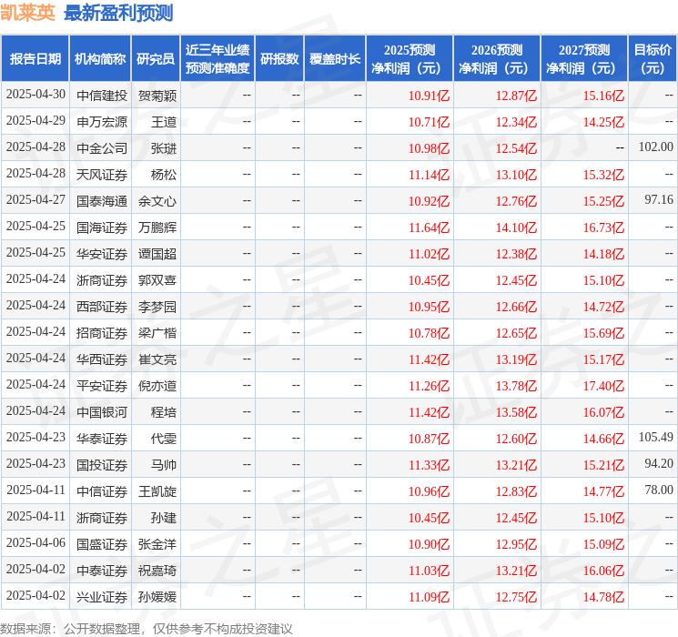Image resolution: width=678 pixels, height=637 pixels.
Task: Select the 报告日期 column header
Action: pyautogui.click(x=35, y=59)
